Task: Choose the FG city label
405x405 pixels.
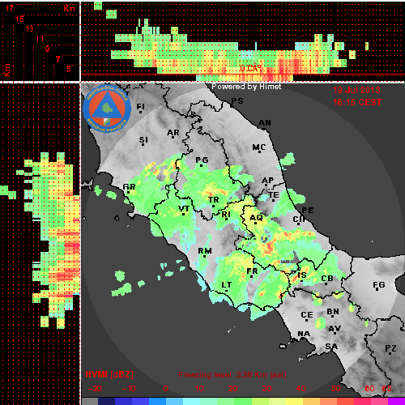Action: point(379,285)
